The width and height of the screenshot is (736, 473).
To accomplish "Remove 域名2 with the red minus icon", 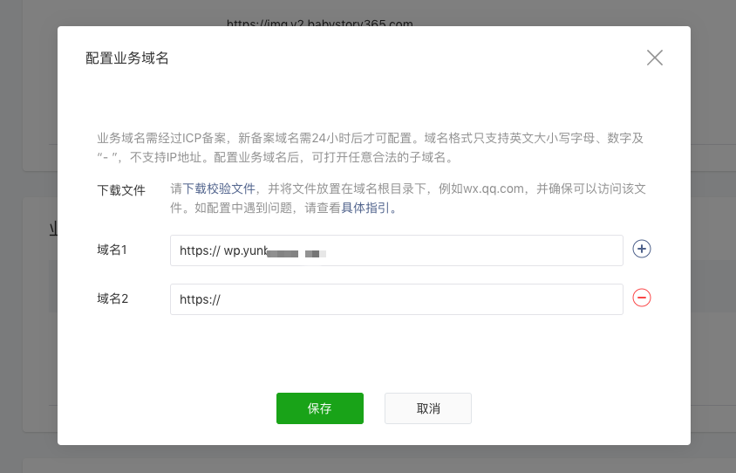I will tap(641, 298).
